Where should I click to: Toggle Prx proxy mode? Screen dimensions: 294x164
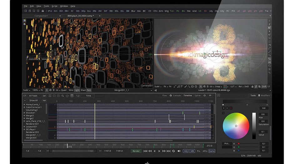point(199,151)
